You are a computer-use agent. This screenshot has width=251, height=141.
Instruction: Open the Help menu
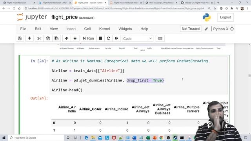click(x=144, y=29)
